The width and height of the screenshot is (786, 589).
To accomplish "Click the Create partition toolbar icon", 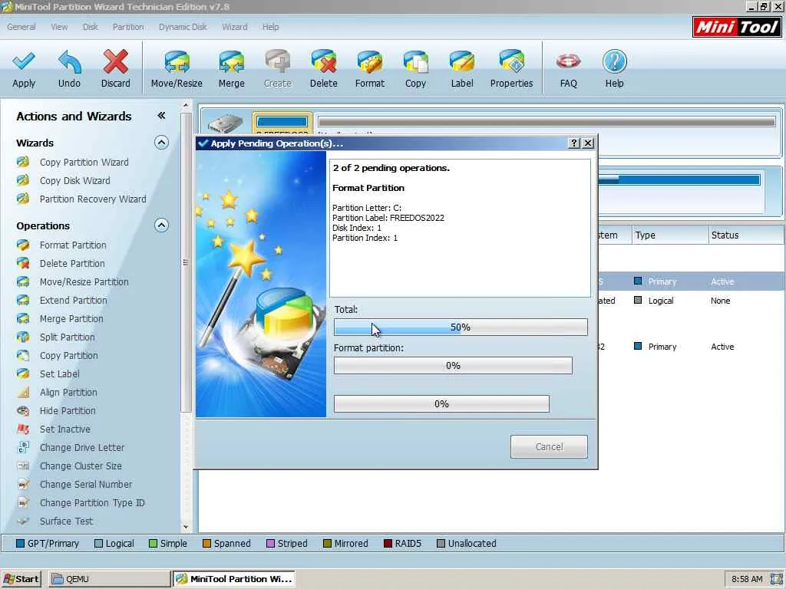I will tap(277, 62).
